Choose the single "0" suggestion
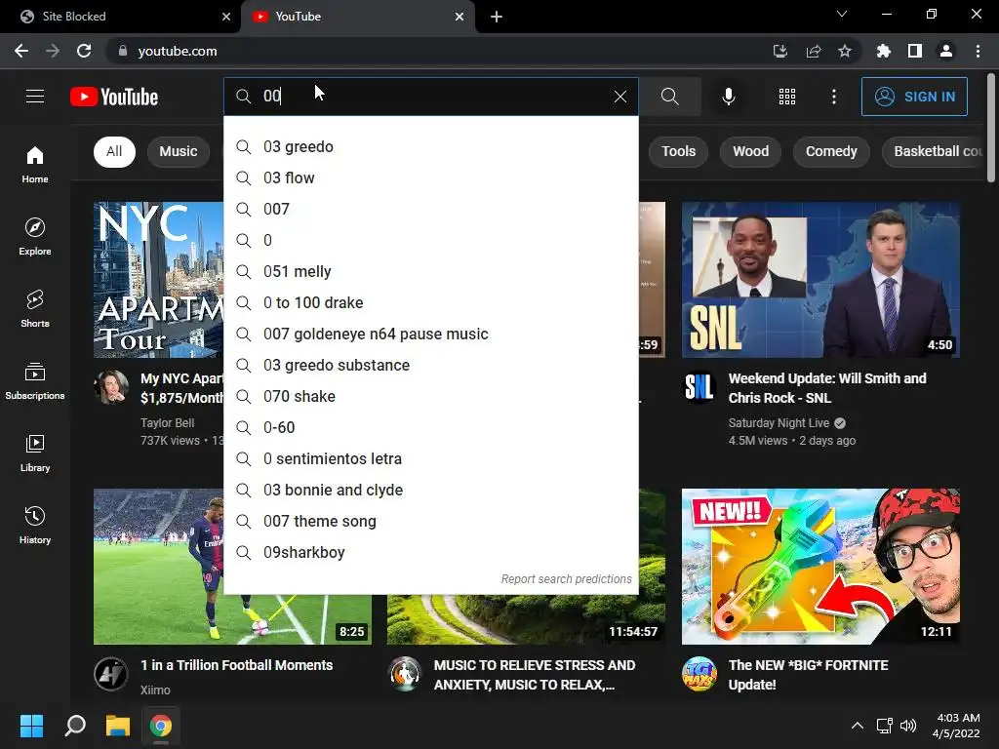The height and width of the screenshot is (749, 999). (430, 240)
